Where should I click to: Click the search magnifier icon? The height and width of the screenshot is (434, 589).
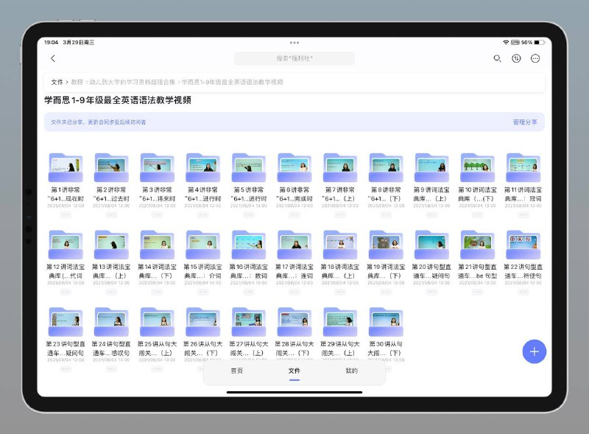[x=497, y=58]
